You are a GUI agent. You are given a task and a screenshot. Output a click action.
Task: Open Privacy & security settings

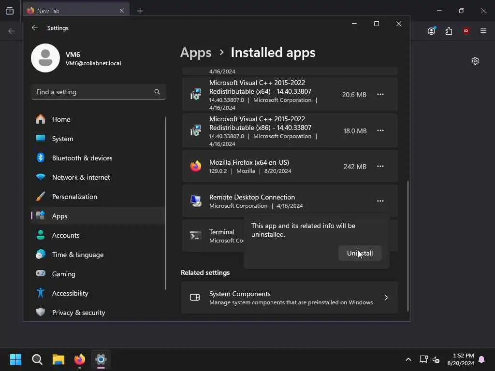pyautogui.click(x=98, y=313)
